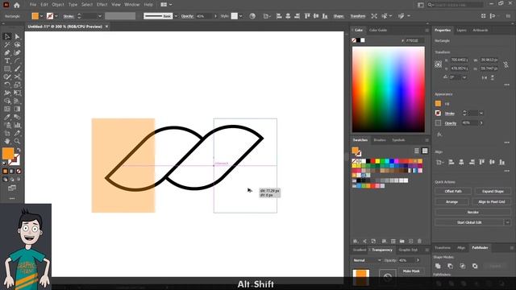This screenshot has width=516, height=290.
Task: Select the Type tool
Action: click(x=7, y=61)
